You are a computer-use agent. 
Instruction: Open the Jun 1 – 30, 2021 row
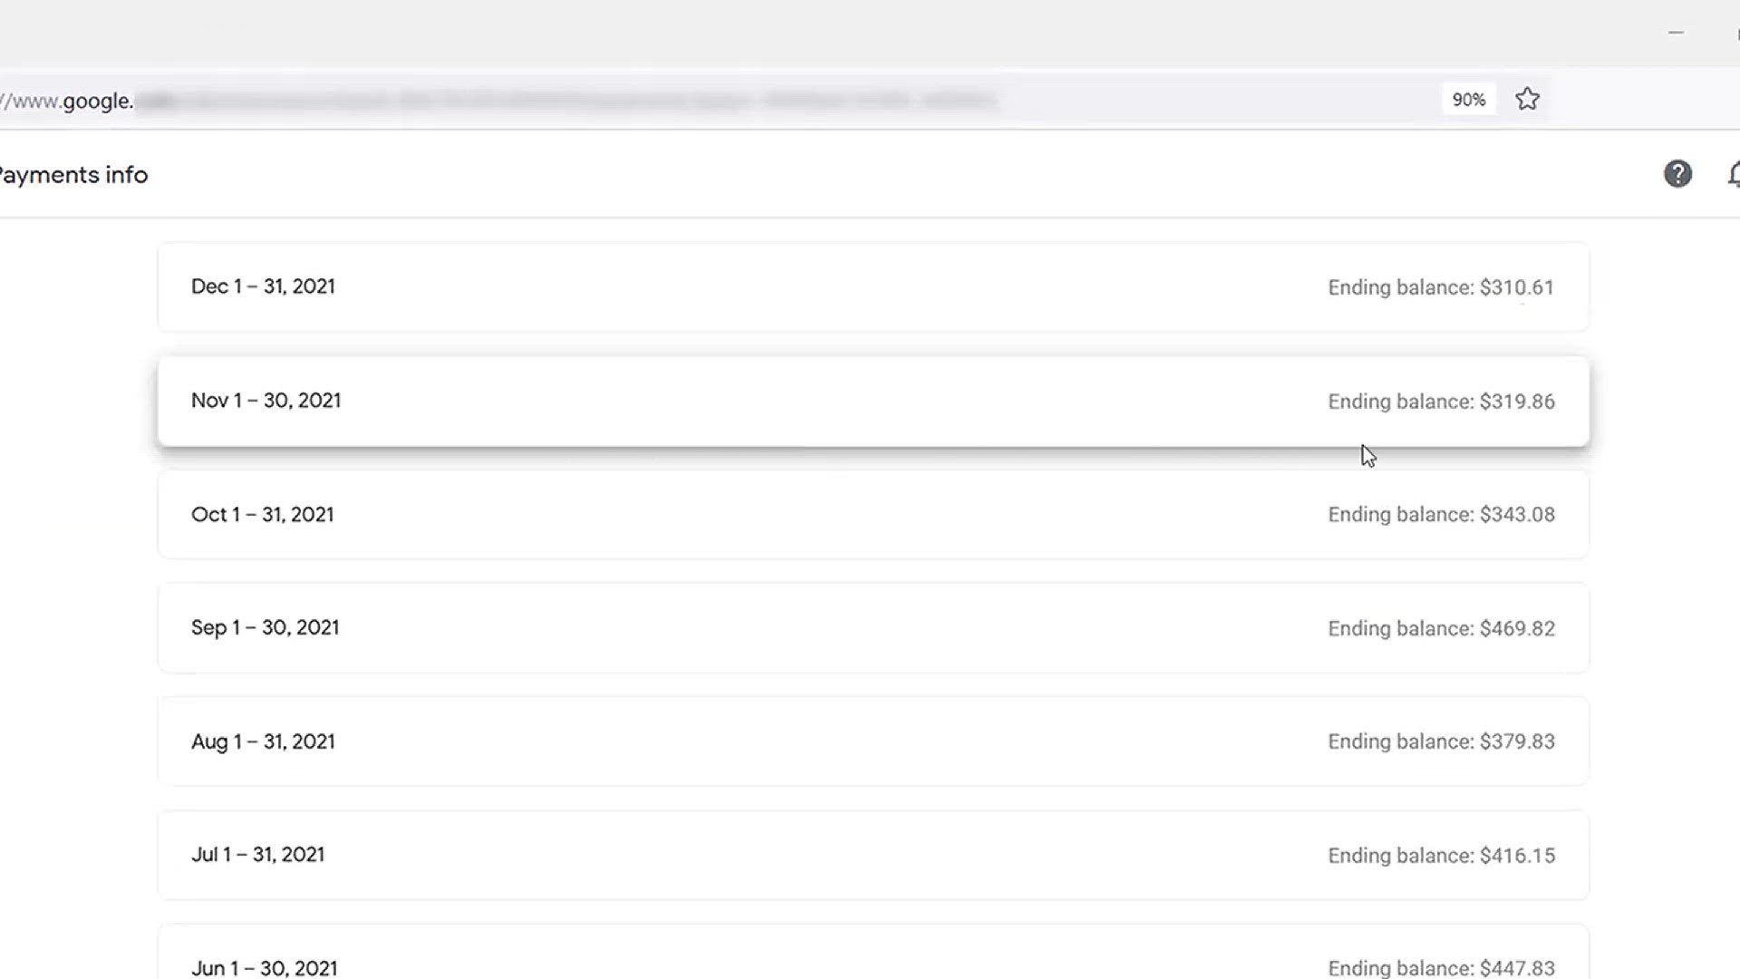874,952
